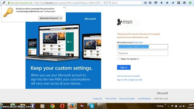Open media player taskbar icon

[x=42, y=106]
